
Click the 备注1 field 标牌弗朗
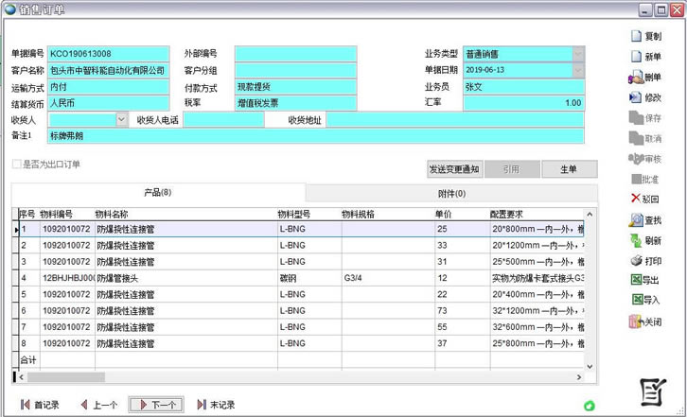315,136
